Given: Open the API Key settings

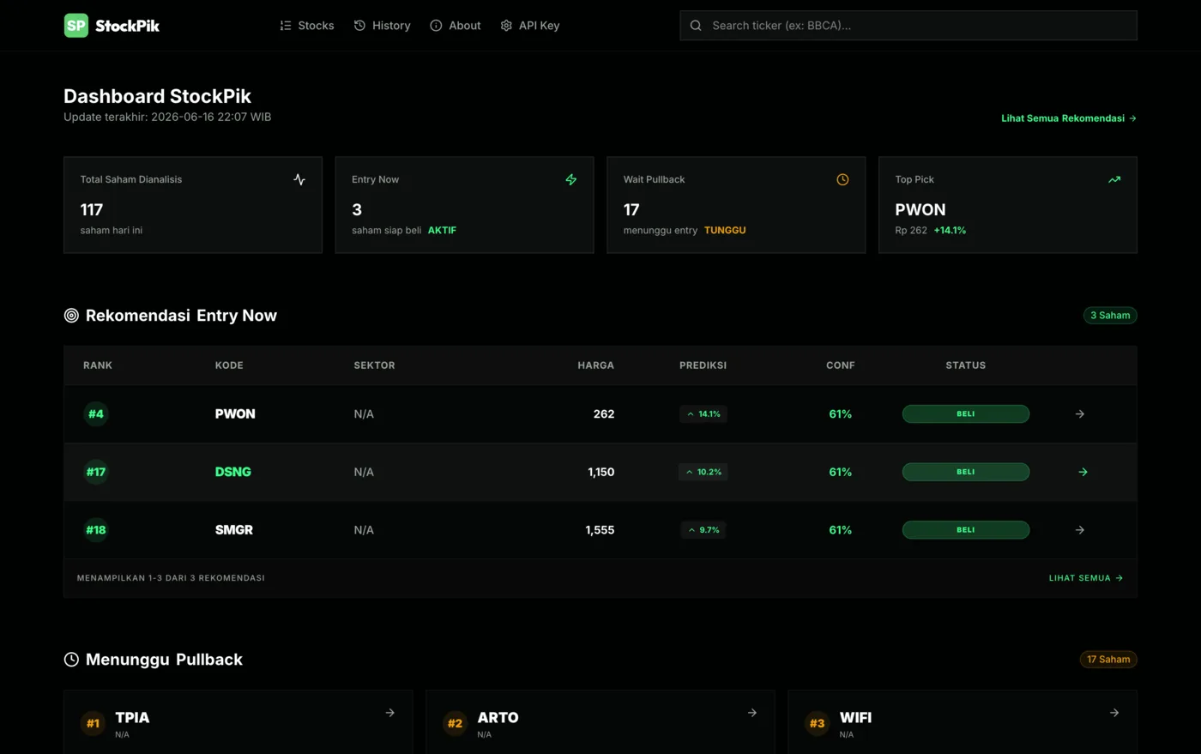Looking at the screenshot, I should (530, 26).
